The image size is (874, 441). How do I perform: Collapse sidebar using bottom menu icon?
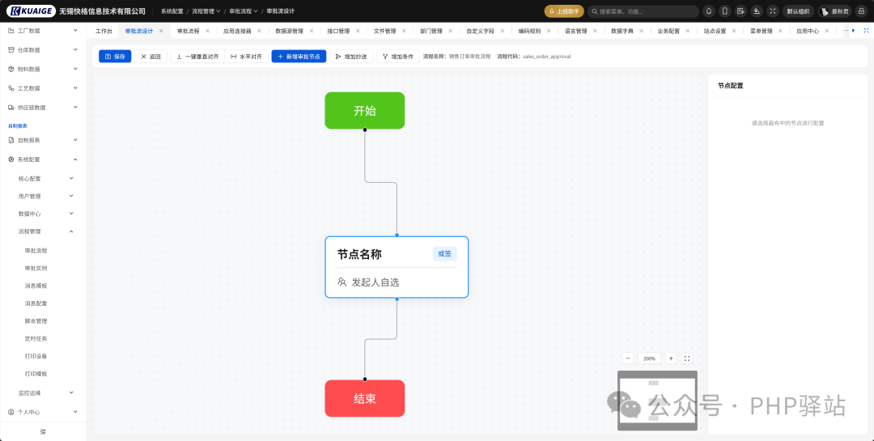[x=43, y=431]
